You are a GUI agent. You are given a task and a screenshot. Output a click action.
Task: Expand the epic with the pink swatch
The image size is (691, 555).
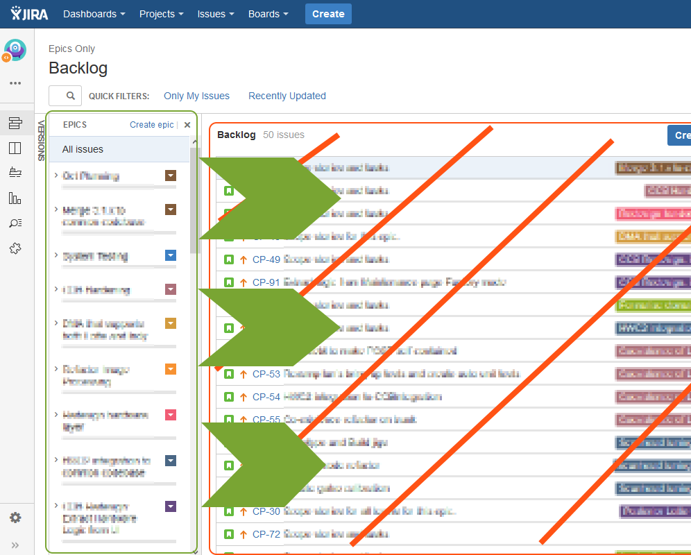pos(56,414)
